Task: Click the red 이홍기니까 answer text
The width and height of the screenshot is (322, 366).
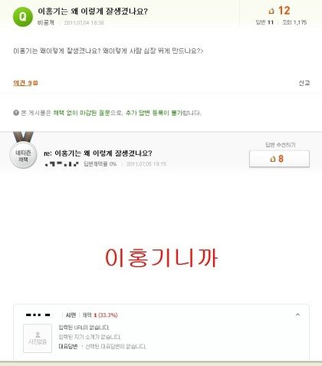Action: 161,258
